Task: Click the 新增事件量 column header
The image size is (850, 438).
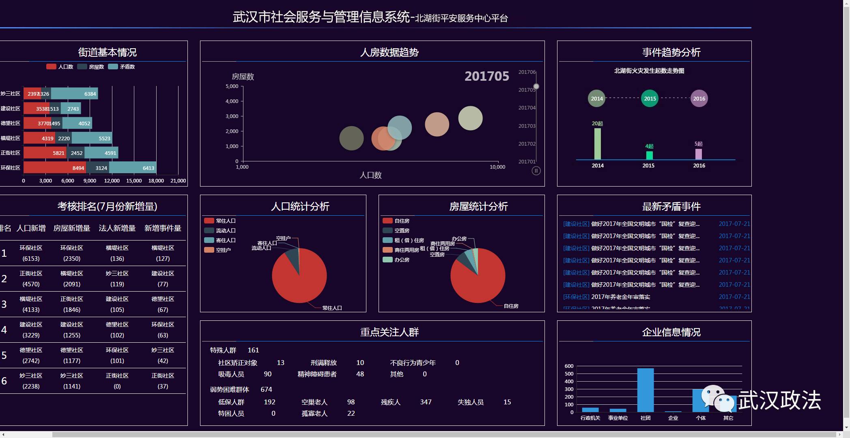Action: click(x=163, y=228)
